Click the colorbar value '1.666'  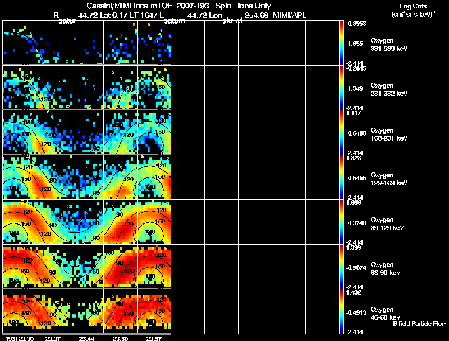pos(354,203)
